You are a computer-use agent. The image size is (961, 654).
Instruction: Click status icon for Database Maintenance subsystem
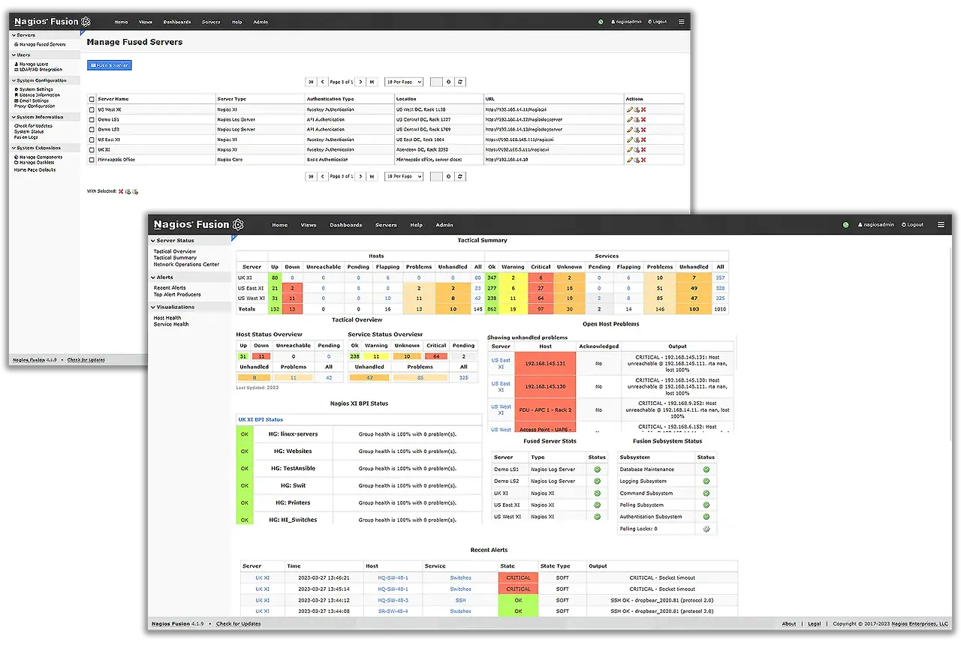pos(706,469)
